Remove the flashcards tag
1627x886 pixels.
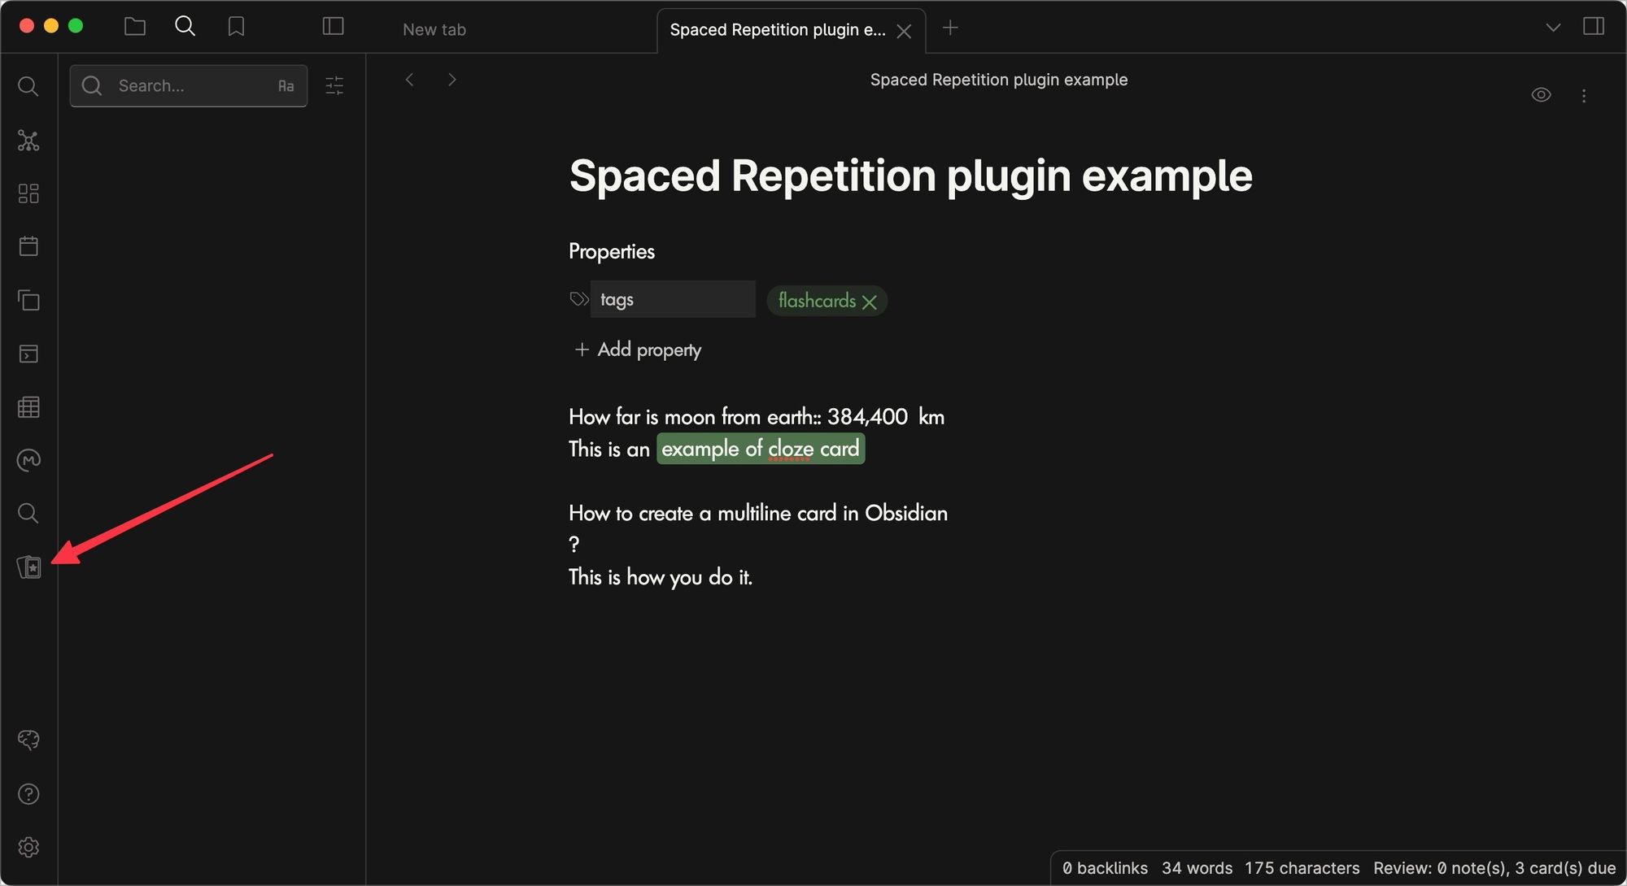tap(870, 302)
